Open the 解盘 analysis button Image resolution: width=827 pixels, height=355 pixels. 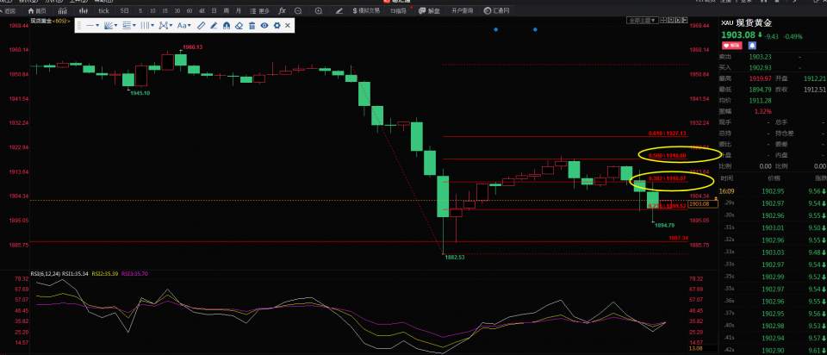point(429,10)
